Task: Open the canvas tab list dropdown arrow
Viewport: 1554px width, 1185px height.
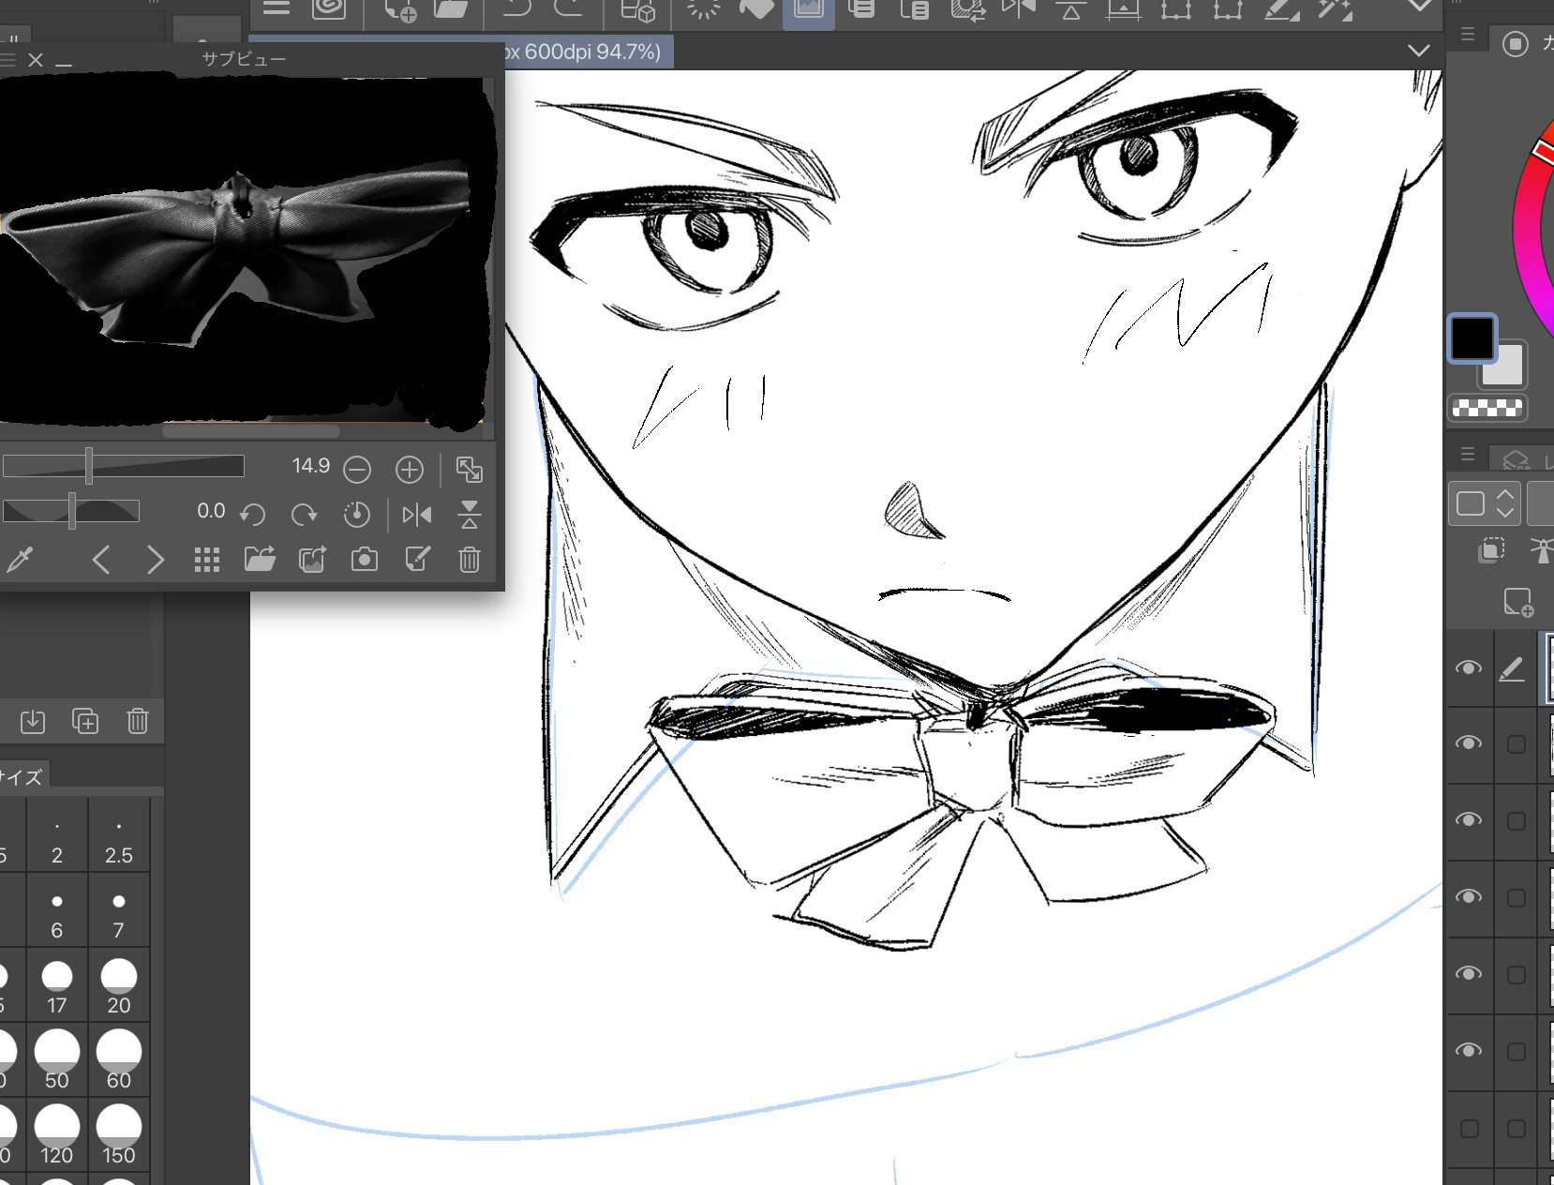Action: click(1419, 51)
